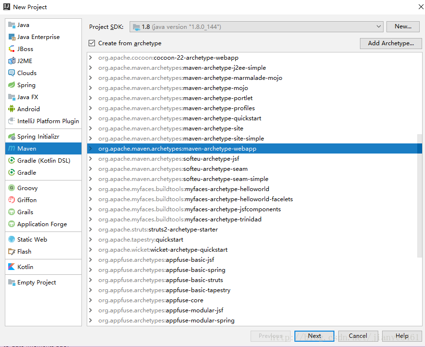Select softeu-archetype-seam-simple row
The image size is (425, 347).
(x=254, y=179)
